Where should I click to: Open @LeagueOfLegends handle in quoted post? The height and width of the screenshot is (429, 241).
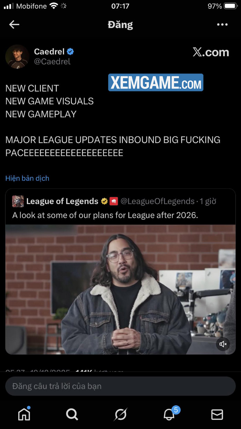[x=158, y=201]
